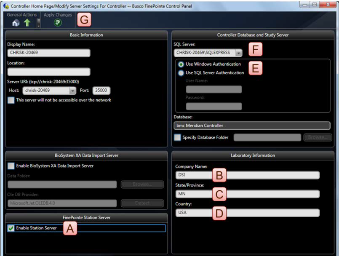Enable BioSystem XA Data Import Server checkbox
This screenshot has height=256, width=339.
pos(11,166)
